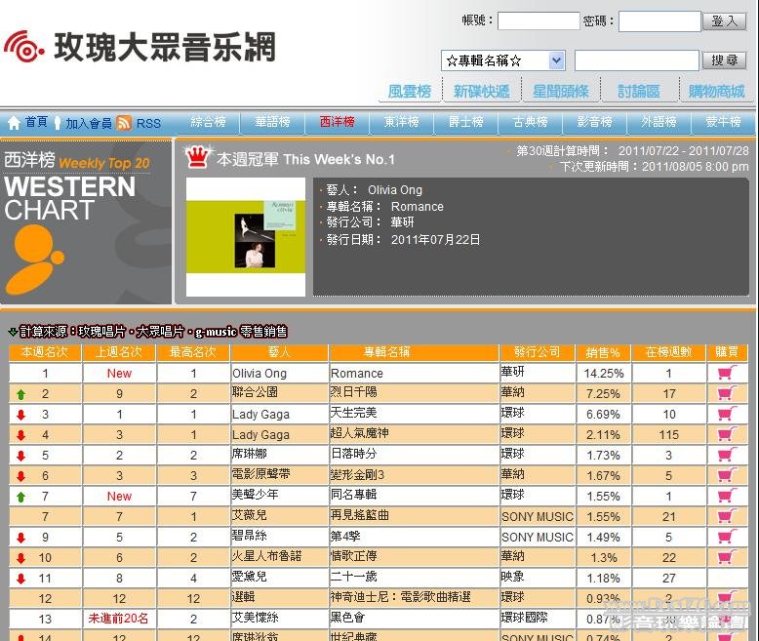Click the search text input field
The width and height of the screenshot is (759, 641).
(x=637, y=60)
